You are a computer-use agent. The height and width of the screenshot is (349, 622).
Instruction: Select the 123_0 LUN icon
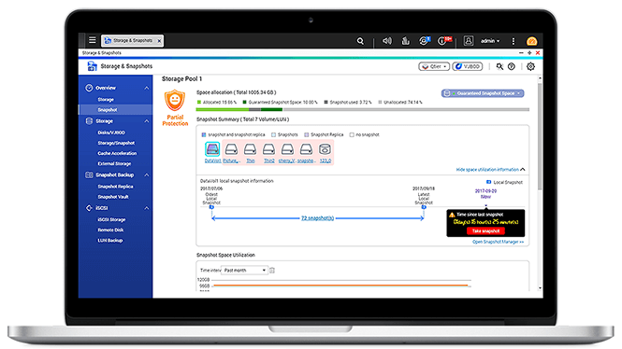(x=325, y=149)
